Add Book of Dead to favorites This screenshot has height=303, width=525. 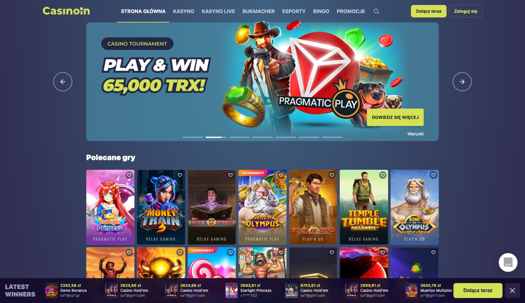(332, 175)
